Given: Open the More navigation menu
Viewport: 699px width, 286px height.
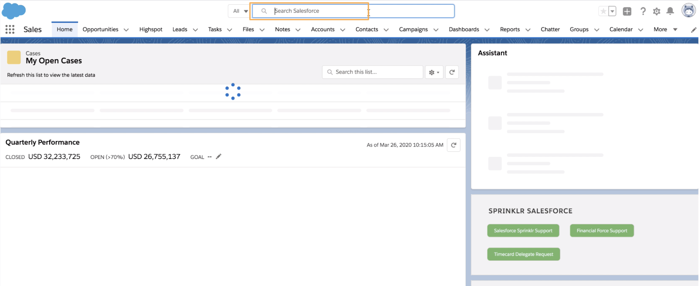Looking at the screenshot, I should point(665,29).
